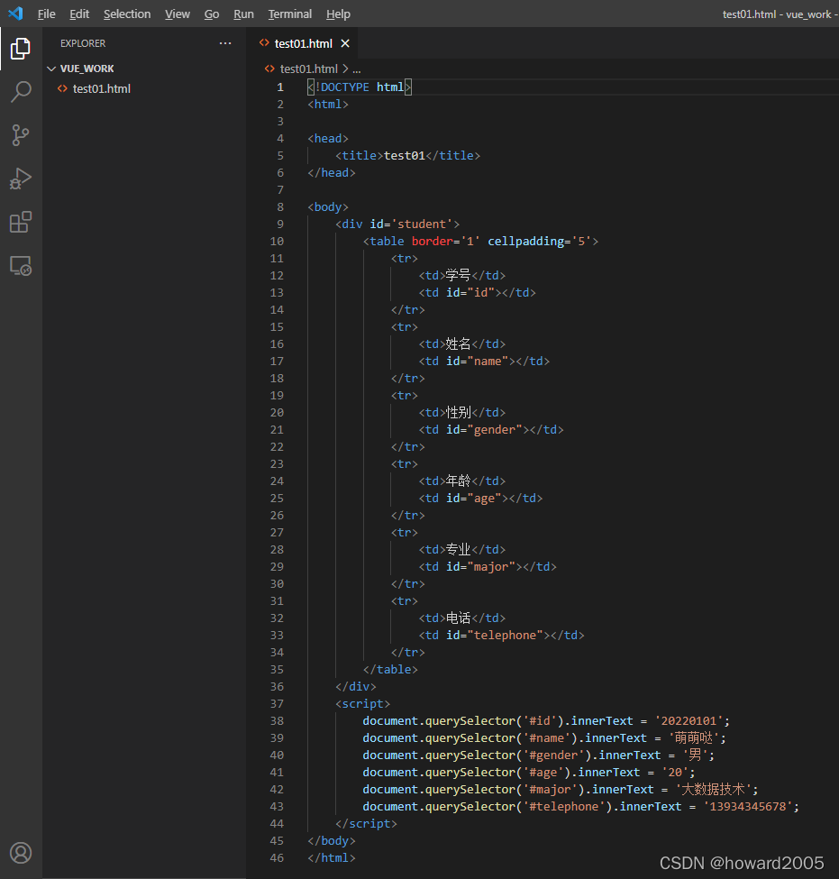Click the 年龄 table cell text
Screen dimensions: 839x879
[459, 481]
